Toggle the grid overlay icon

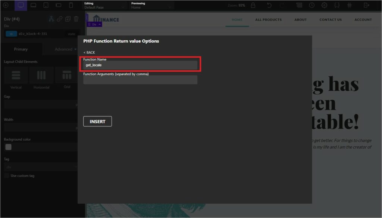349,5
